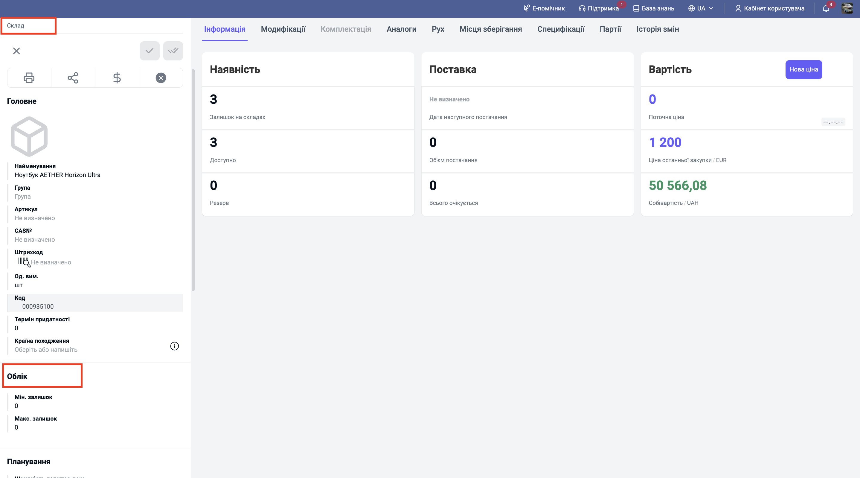Click the double checkmark save button
This screenshot has width=860, height=478.
[x=173, y=51]
